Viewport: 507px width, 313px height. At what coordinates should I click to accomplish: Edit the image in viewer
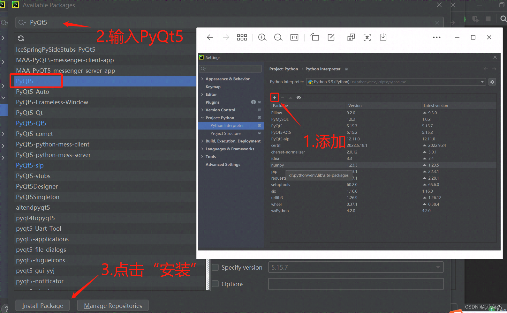coord(331,37)
